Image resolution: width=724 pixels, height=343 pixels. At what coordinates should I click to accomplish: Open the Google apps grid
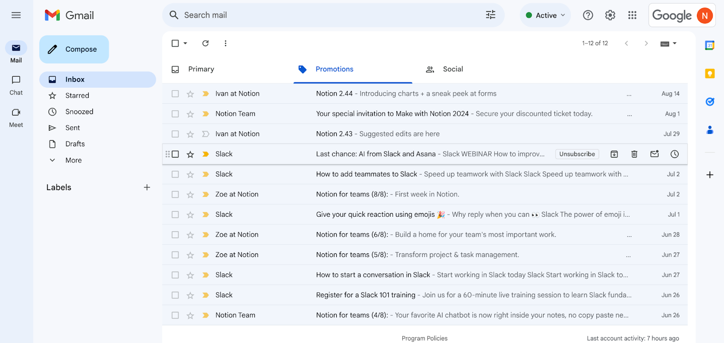(632, 15)
